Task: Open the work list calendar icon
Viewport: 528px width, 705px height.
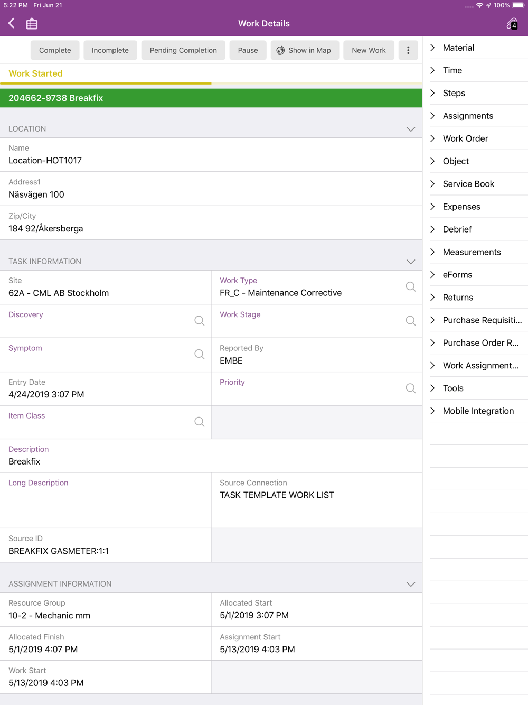Action: [32, 24]
